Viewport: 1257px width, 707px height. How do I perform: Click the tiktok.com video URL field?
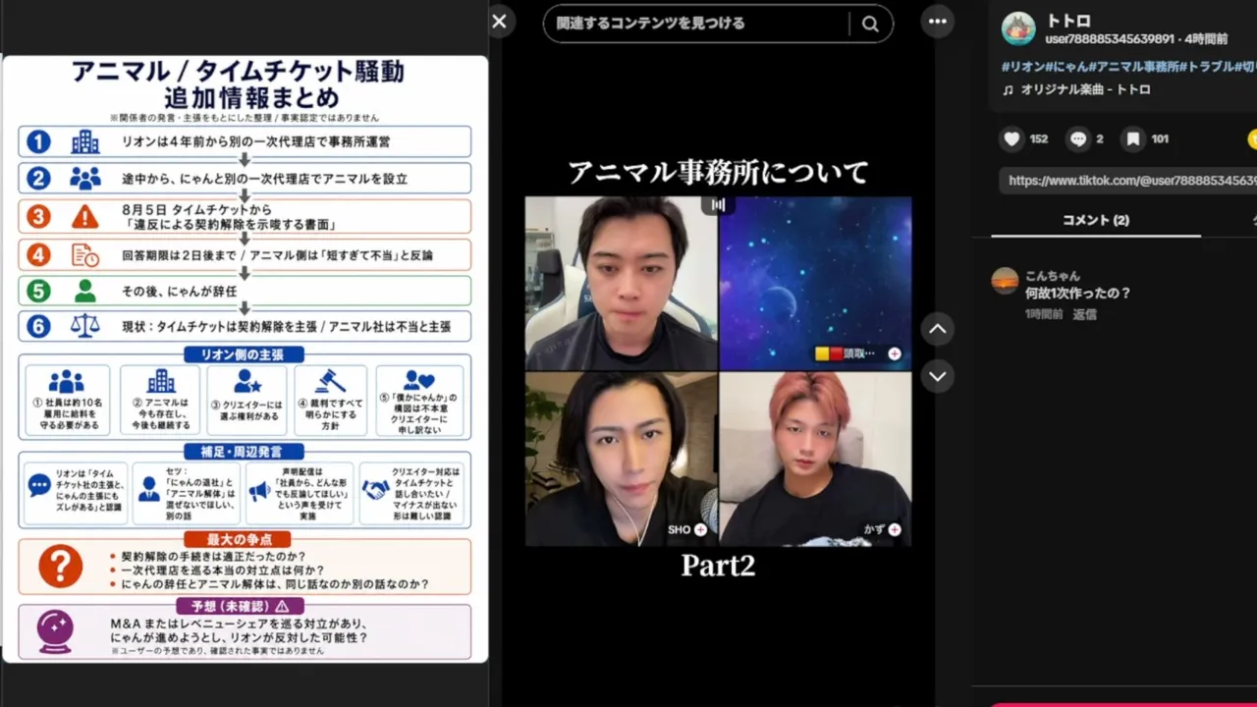[1128, 181]
